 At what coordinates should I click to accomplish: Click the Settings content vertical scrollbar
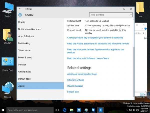pyautogui.click(x=133, y=72)
